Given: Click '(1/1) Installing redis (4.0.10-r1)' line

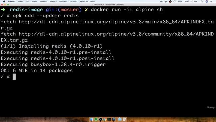Looking at the screenshot, I should click(52, 46).
